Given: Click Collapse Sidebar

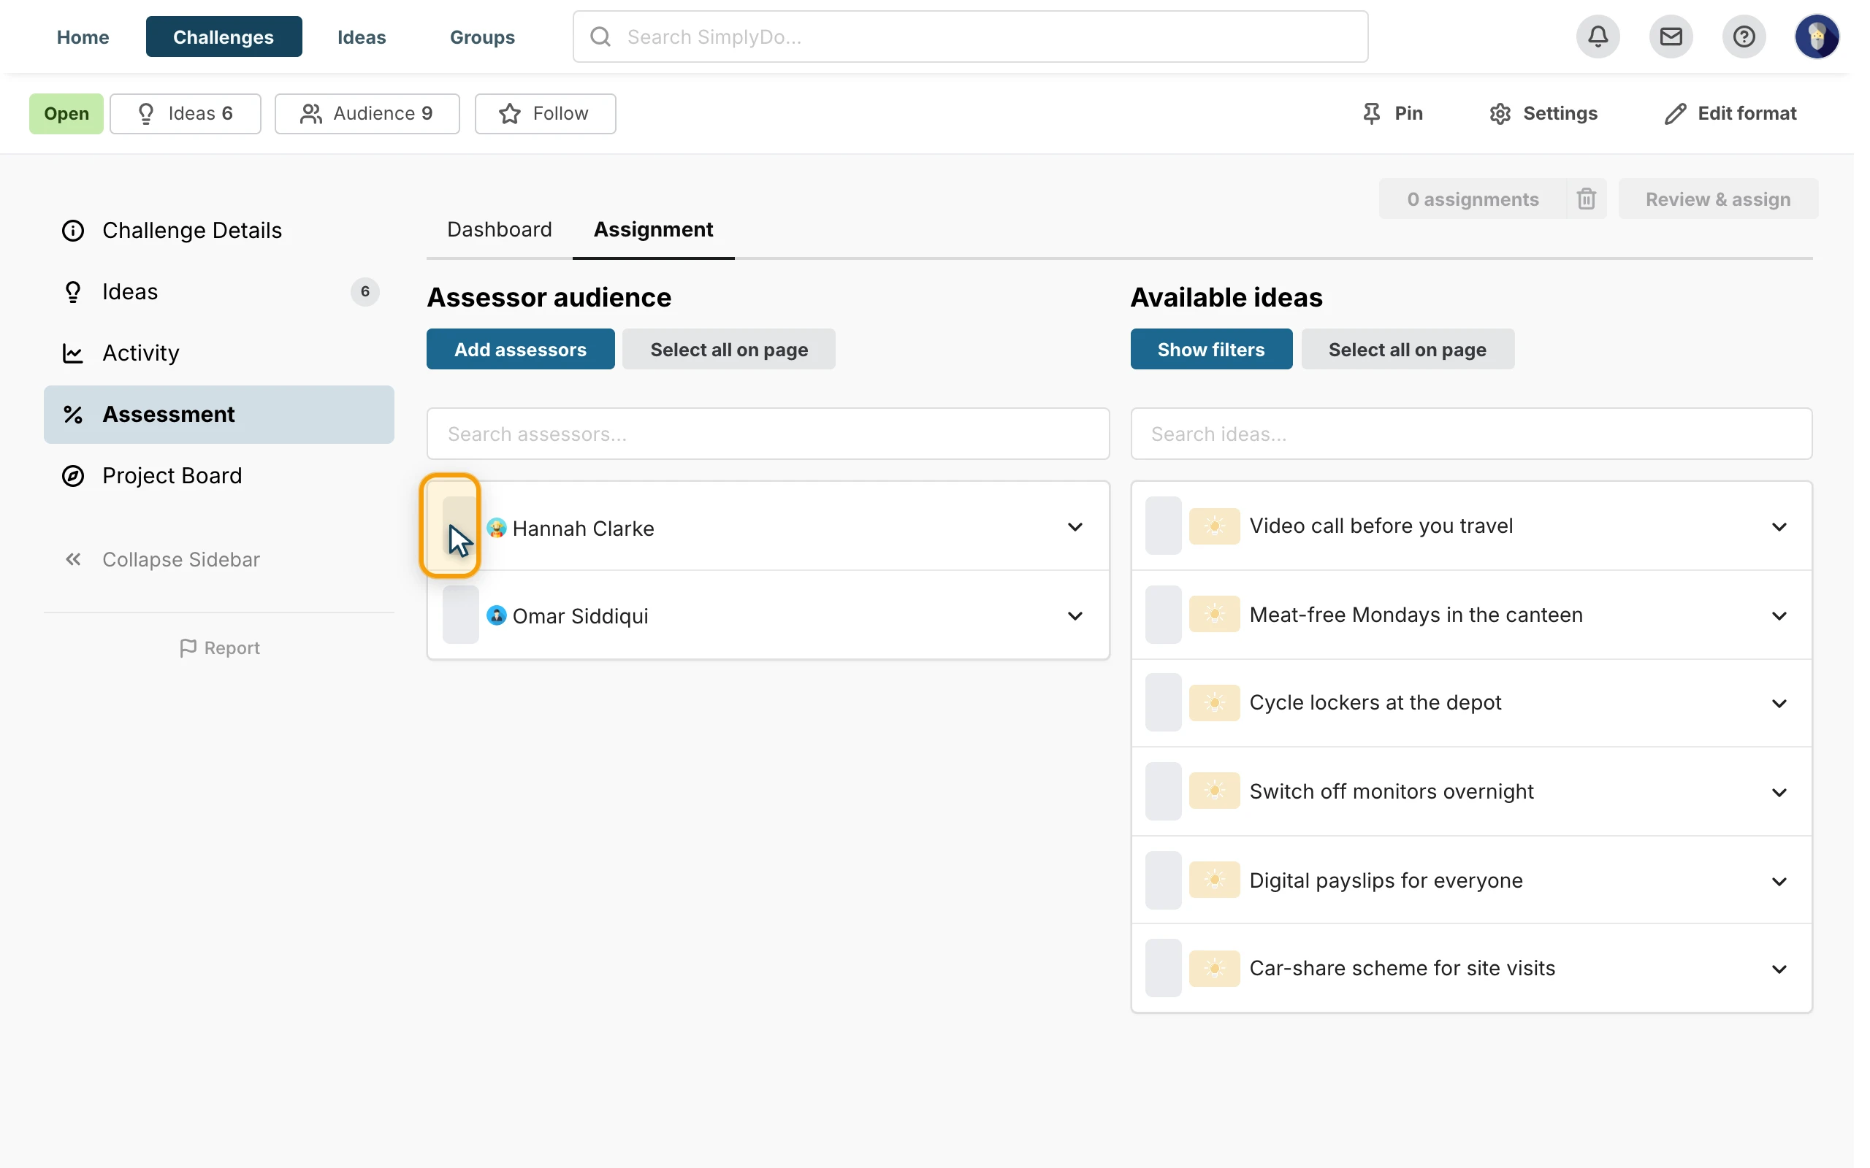Looking at the screenshot, I should 162,559.
